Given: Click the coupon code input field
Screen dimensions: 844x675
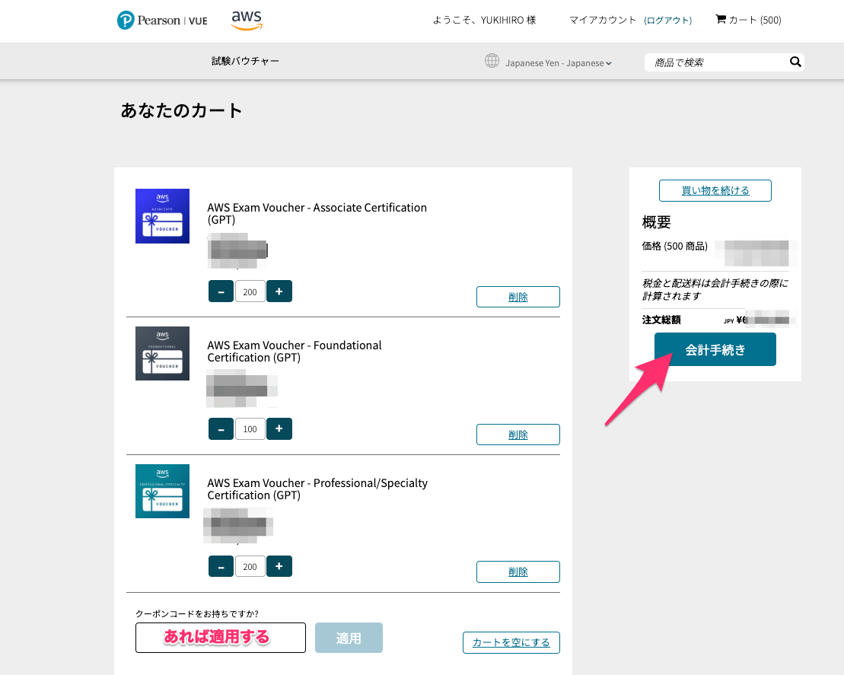Looking at the screenshot, I should (221, 638).
